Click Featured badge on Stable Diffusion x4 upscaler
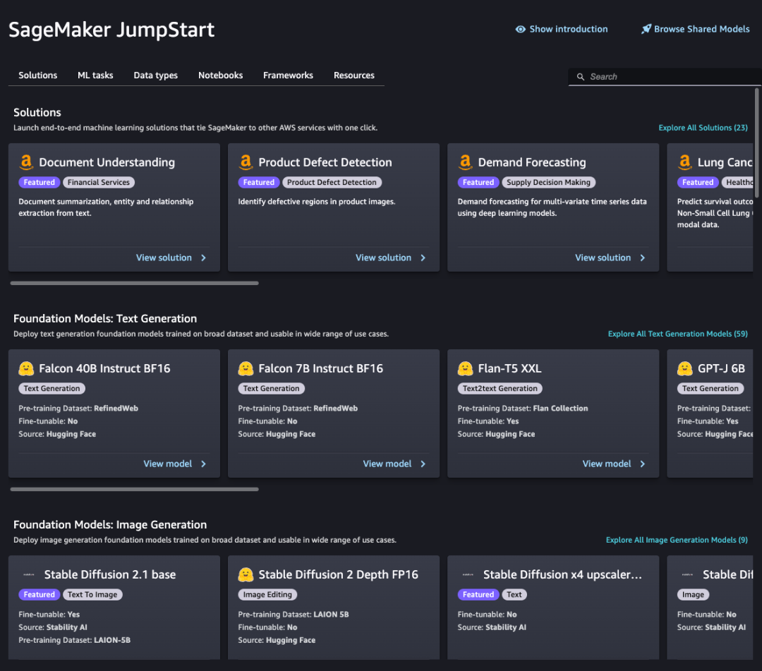 [478, 595]
